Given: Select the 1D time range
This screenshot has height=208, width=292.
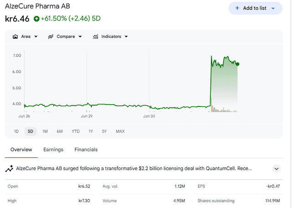Looking at the screenshot, I should coord(16,131).
